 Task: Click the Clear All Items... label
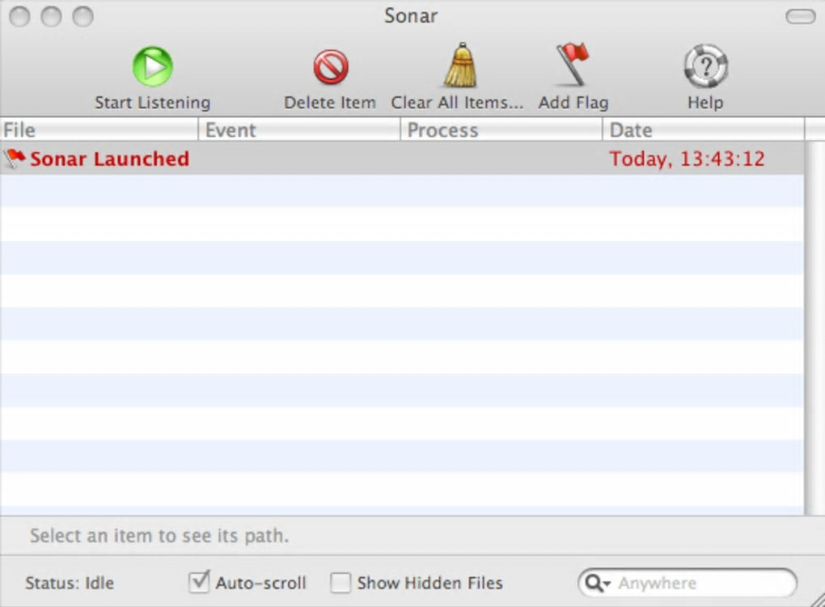tap(457, 102)
